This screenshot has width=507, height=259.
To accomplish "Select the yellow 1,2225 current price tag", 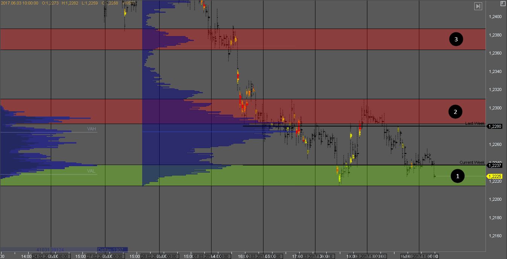I will coord(494,176).
